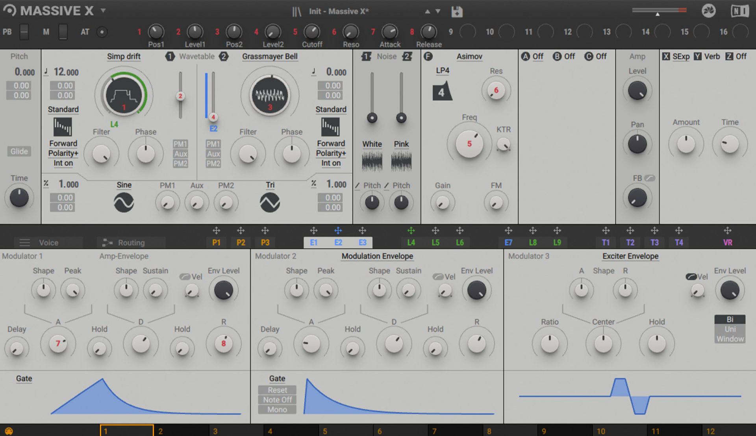
Task: Select the Pink noise waveform icon
Action: point(401,160)
